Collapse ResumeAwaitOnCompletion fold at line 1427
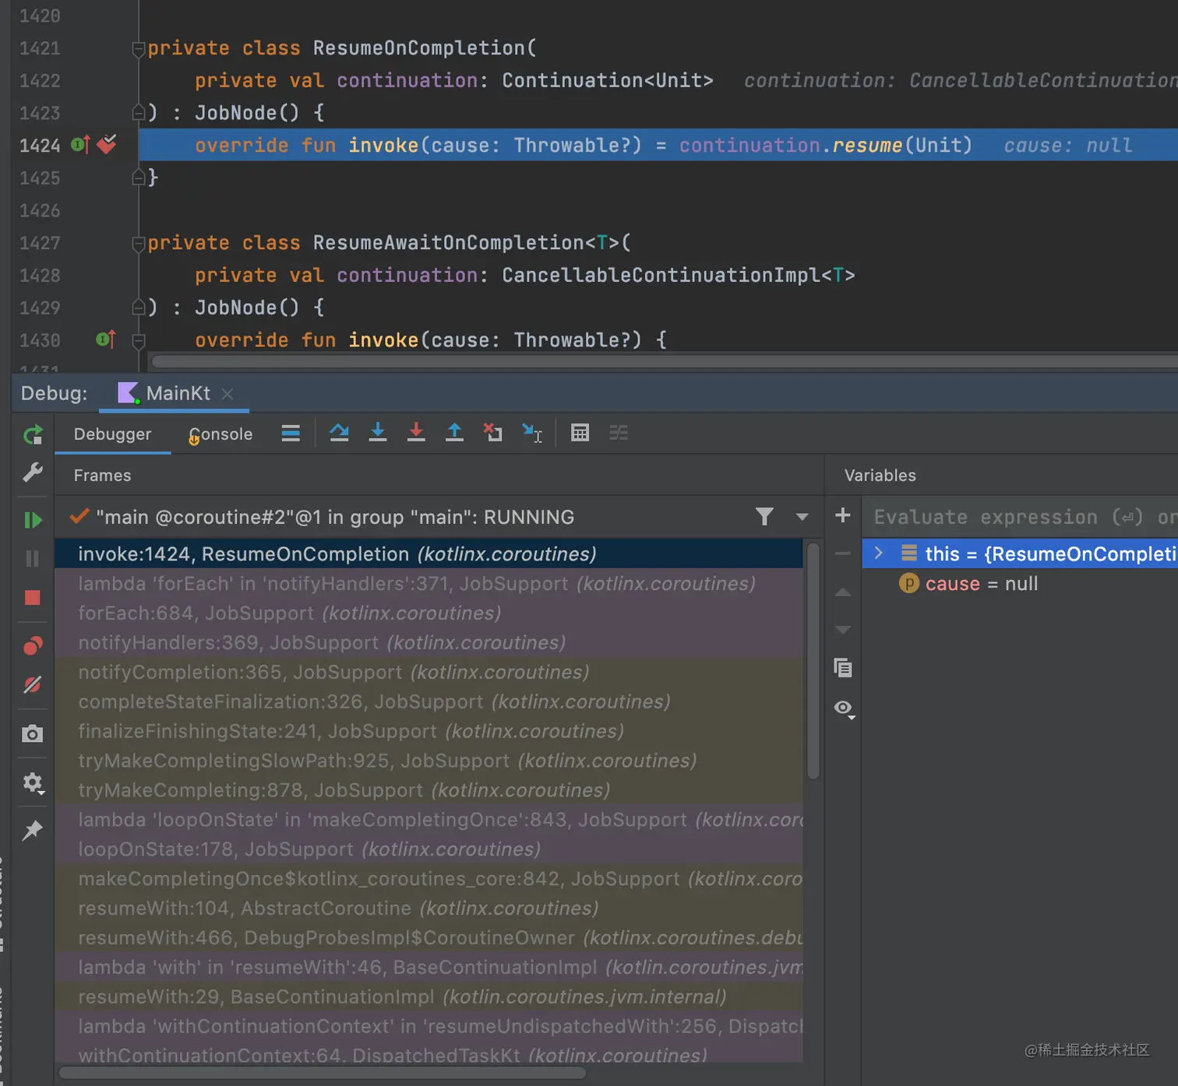1178x1086 pixels. [139, 244]
